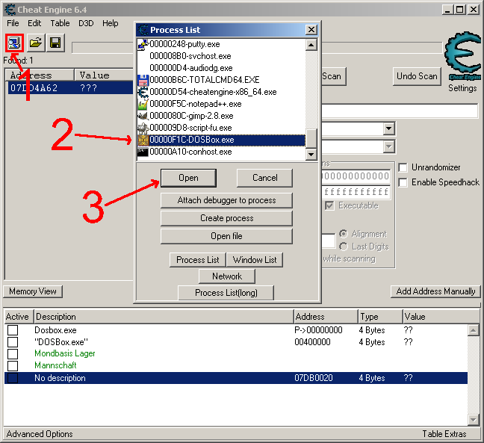Click process list scrollbar down arrow

tap(311, 154)
